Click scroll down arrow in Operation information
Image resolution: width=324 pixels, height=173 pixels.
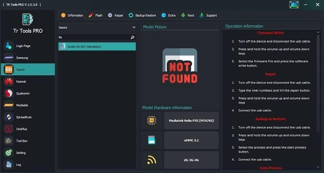318,167
